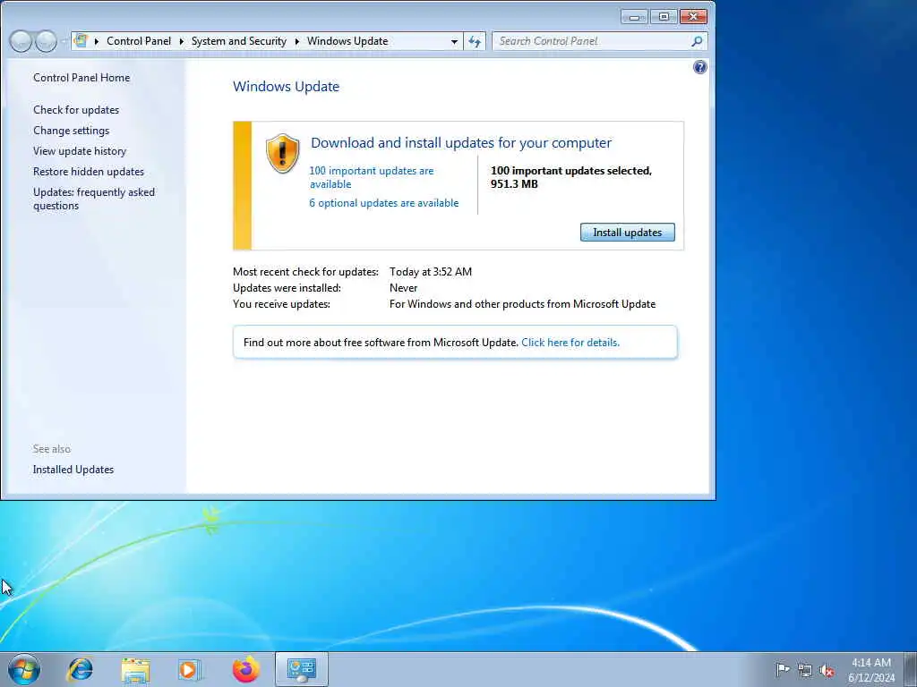This screenshot has height=687, width=917.
Task: Click the taskbar clock showing 4:14 AM
Action: [x=871, y=670]
